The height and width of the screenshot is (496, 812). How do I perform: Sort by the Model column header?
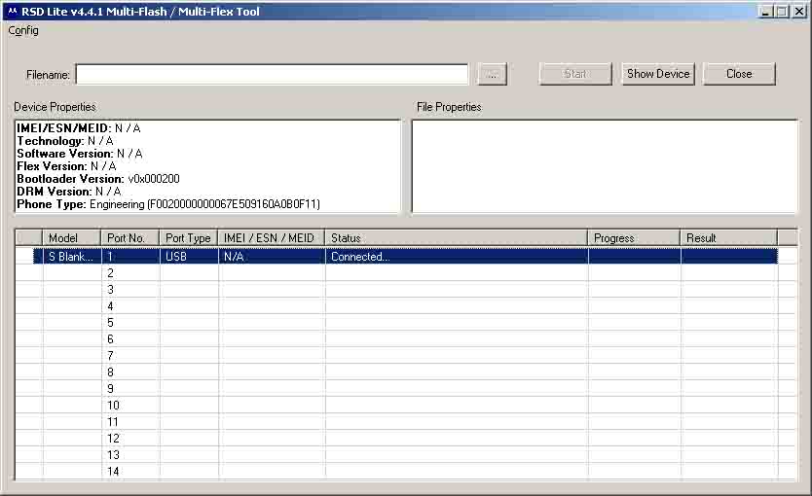[71, 238]
